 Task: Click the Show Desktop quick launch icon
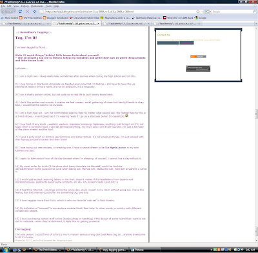point(15,250)
